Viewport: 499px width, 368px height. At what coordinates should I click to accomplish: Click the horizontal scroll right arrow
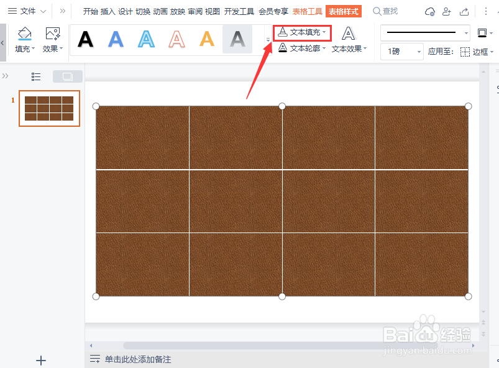473,346
